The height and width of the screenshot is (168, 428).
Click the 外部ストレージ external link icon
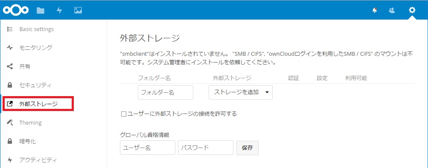click(x=10, y=104)
